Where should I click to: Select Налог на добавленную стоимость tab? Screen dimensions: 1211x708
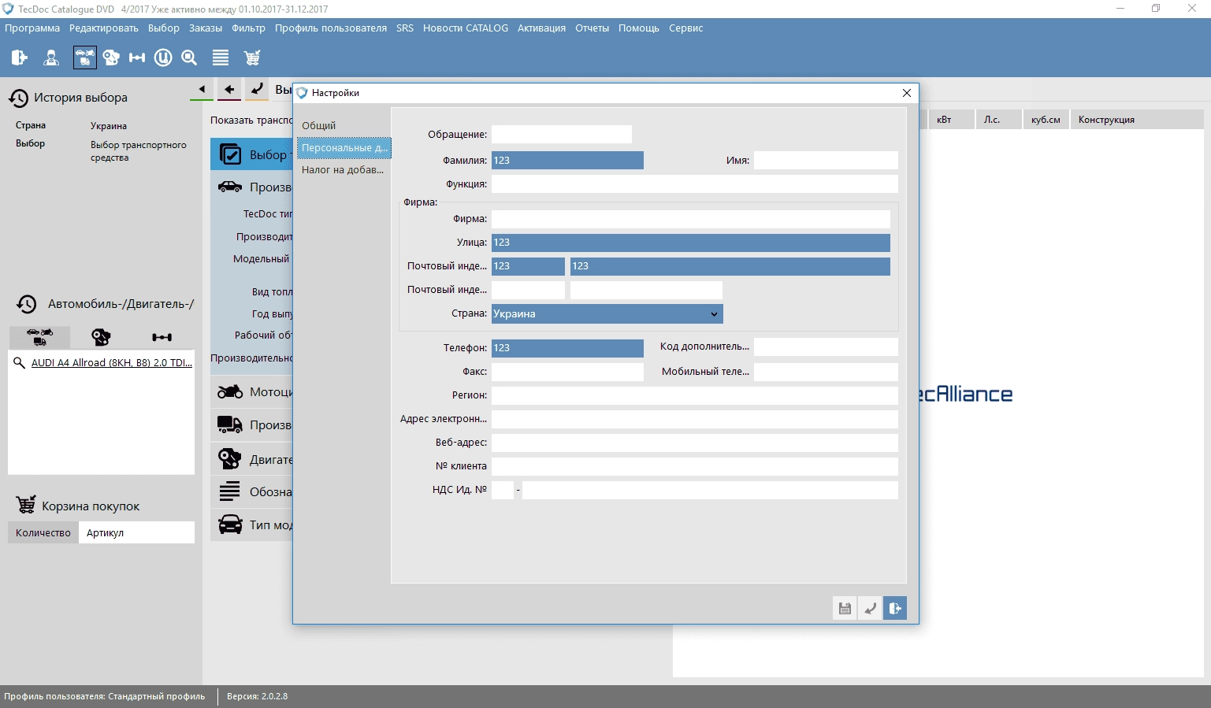click(344, 170)
